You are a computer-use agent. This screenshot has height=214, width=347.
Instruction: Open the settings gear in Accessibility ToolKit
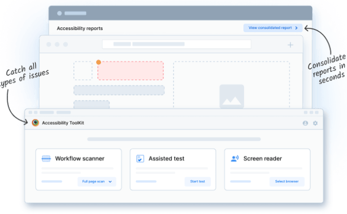(316, 123)
